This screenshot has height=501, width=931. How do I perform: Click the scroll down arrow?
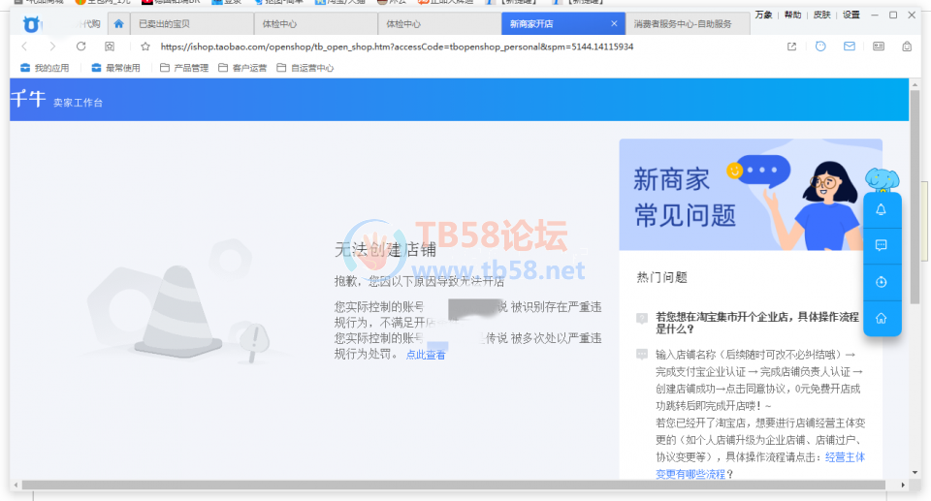[x=915, y=473]
